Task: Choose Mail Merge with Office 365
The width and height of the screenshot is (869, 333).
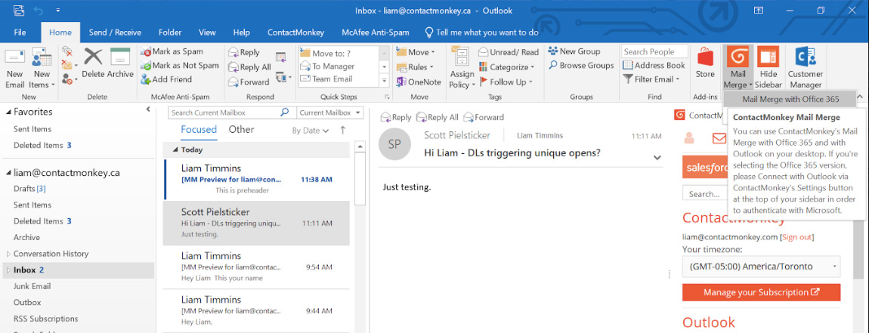Action: (790, 100)
